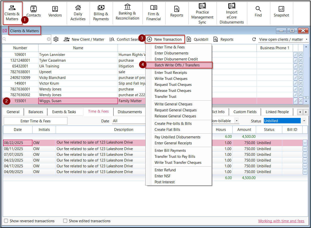Choose Batch Write Offs / Transfers menu item
Image resolution: width=311 pixels, height=228 pixels.
coord(177,65)
